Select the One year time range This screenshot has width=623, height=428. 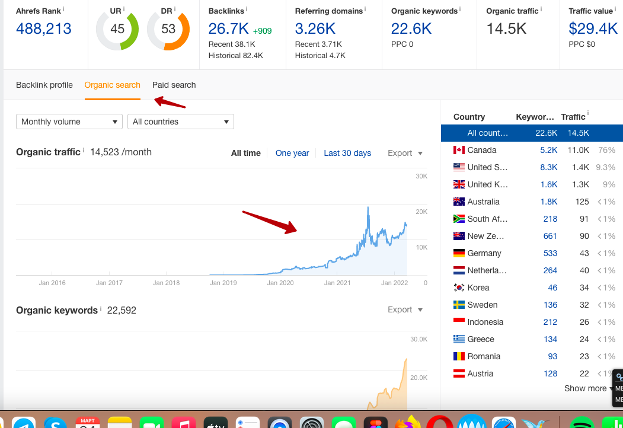[x=292, y=153]
